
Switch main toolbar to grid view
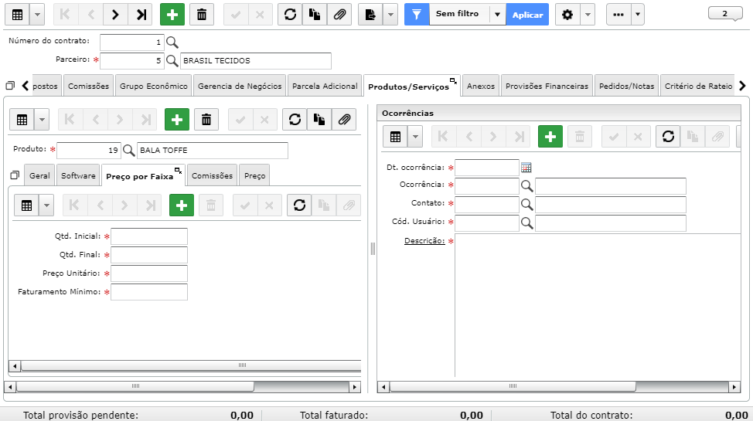point(17,15)
